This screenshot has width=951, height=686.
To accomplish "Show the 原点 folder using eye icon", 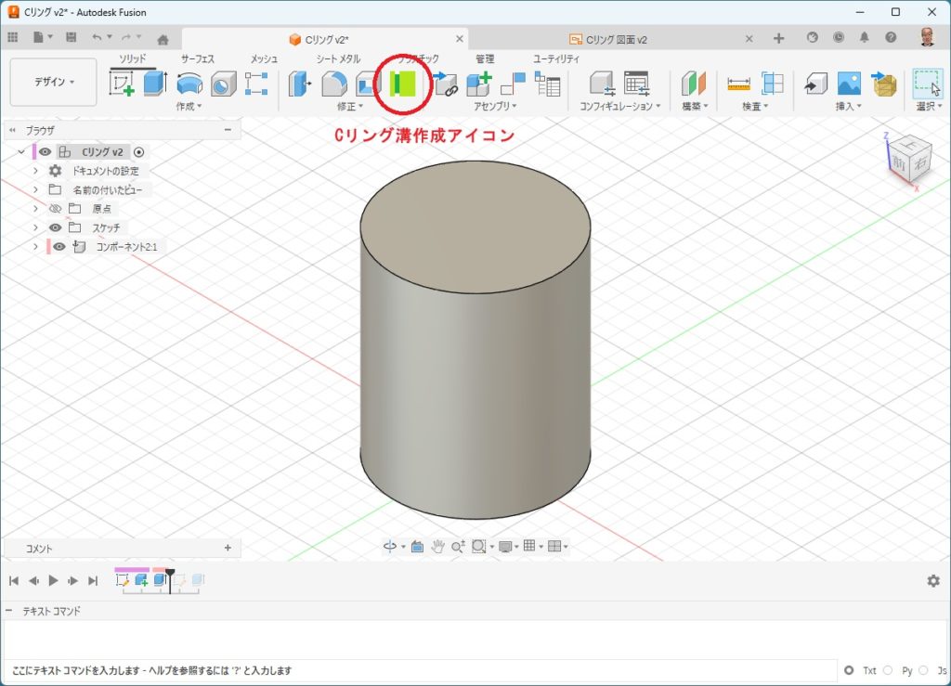I will coord(56,209).
